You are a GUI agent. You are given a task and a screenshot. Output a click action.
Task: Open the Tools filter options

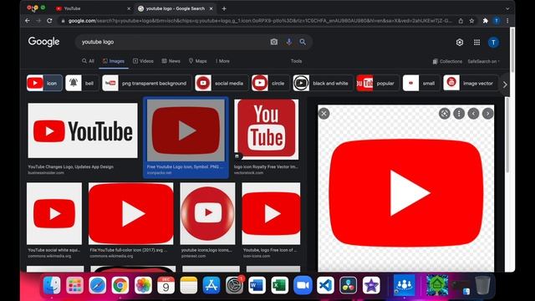click(x=296, y=61)
